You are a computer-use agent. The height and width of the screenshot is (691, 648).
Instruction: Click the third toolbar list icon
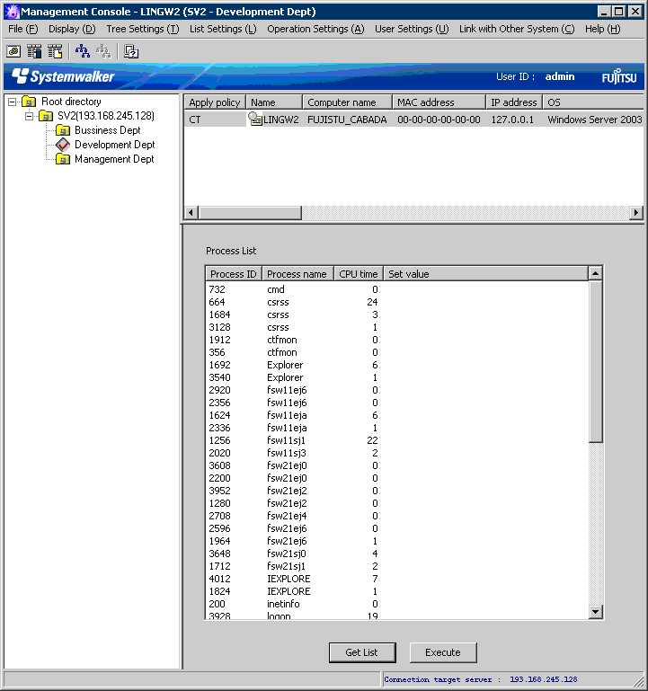pyautogui.click(x=55, y=51)
